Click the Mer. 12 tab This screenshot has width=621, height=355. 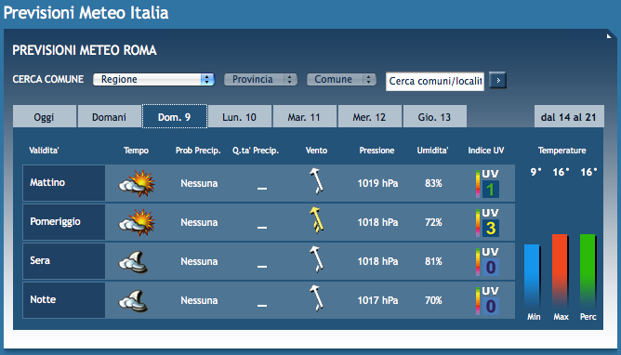tap(369, 116)
